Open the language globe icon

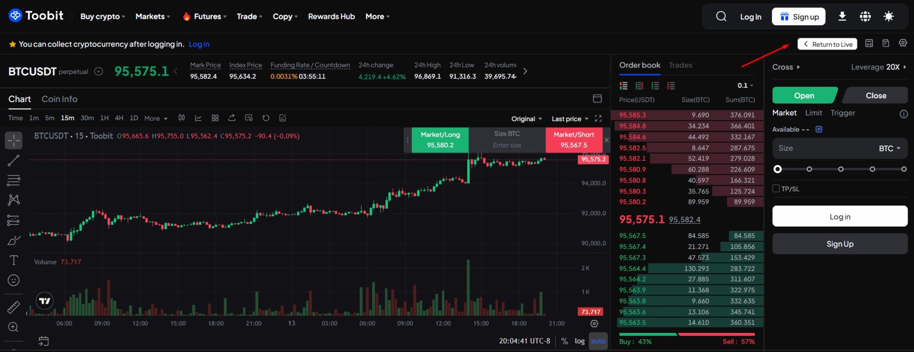pyautogui.click(x=865, y=16)
